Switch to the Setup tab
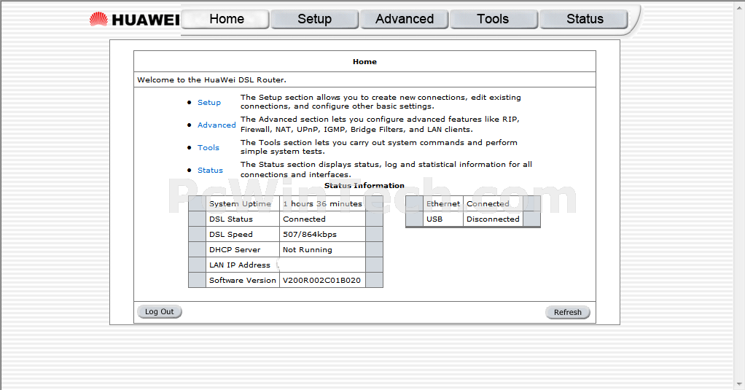The width and height of the screenshot is (745, 390). pyautogui.click(x=314, y=19)
